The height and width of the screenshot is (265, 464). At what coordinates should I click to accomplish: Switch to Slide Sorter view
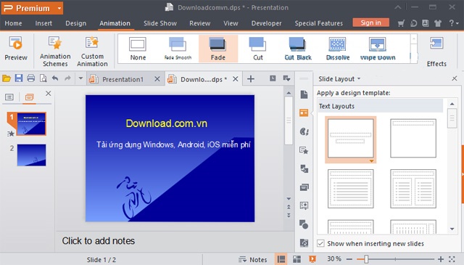[x=297, y=259]
